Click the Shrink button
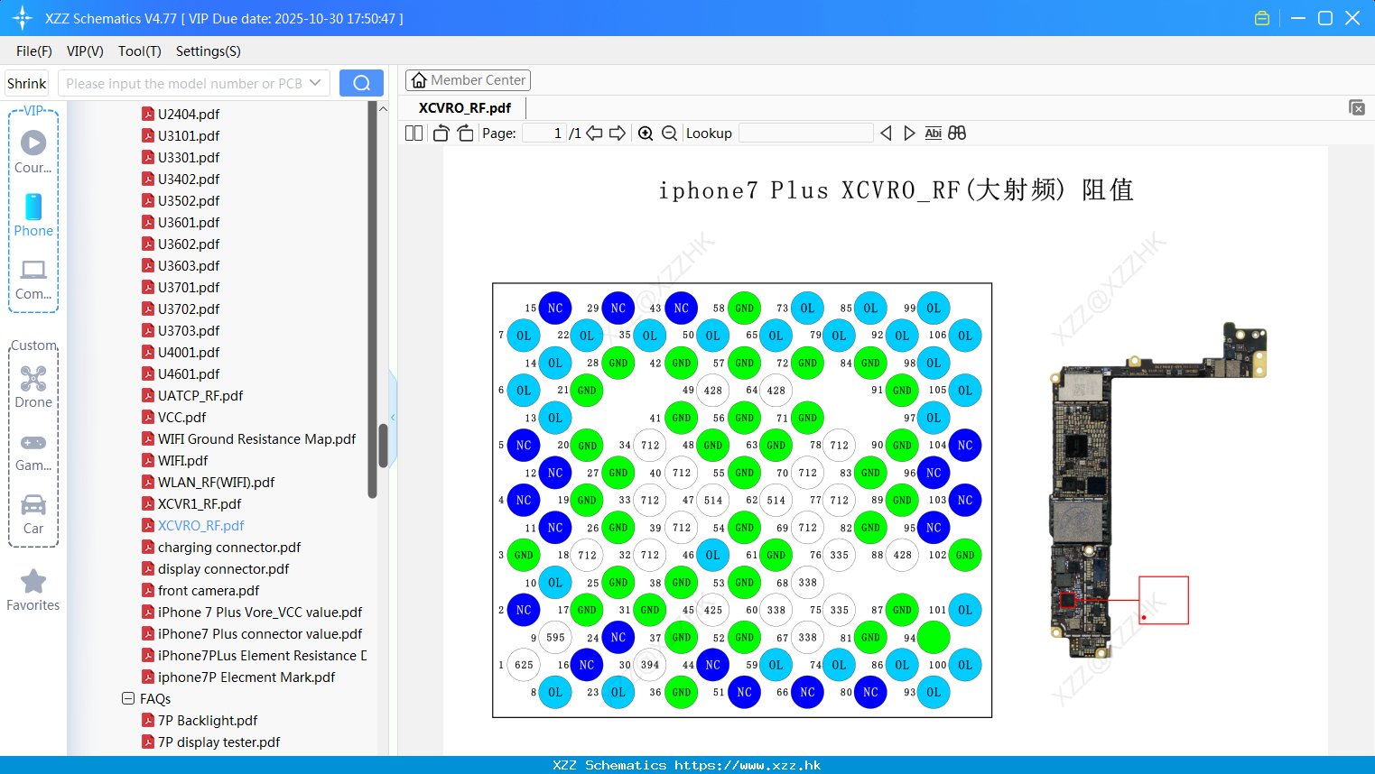The width and height of the screenshot is (1375, 774). [x=26, y=83]
